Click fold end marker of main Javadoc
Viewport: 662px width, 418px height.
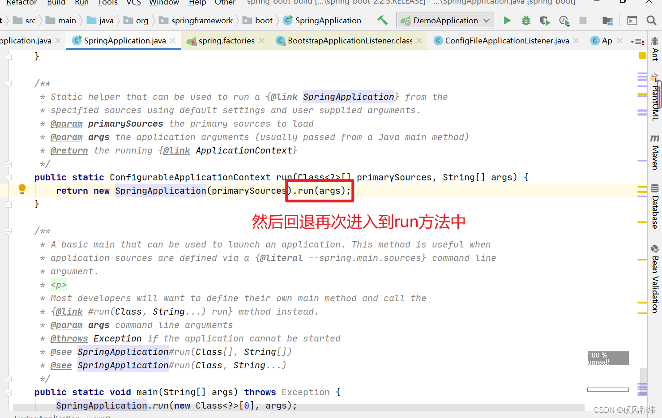[9, 379]
